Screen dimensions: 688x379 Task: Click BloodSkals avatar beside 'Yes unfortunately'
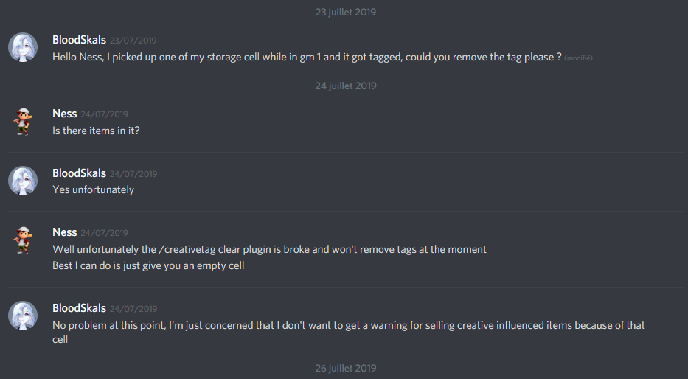[x=23, y=181]
